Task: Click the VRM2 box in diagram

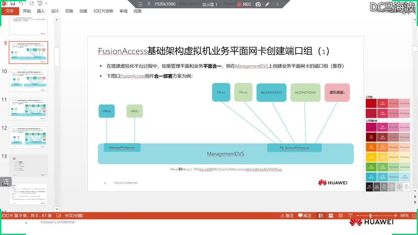Action: (x=135, y=111)
